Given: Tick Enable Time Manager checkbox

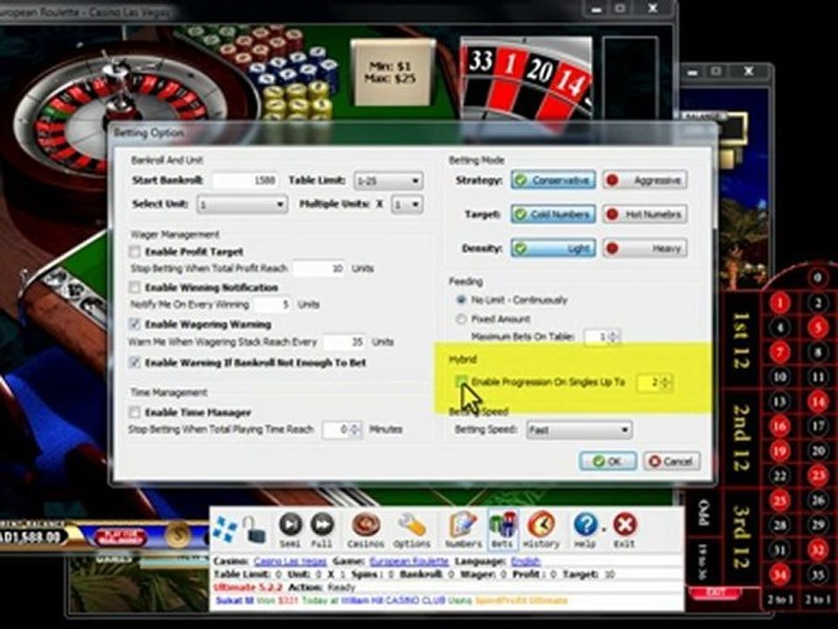Looking at the screenshot, I should point(135,412).
